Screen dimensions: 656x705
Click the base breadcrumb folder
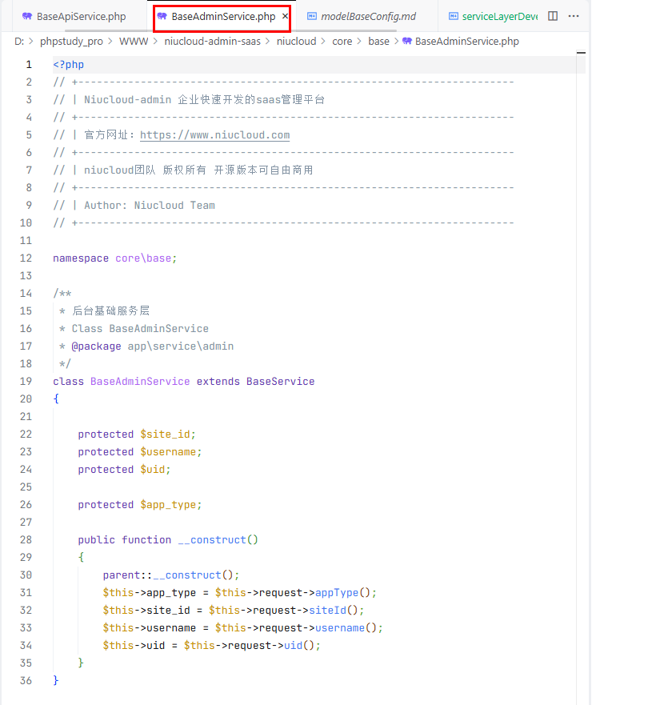(x=378, y=41)
